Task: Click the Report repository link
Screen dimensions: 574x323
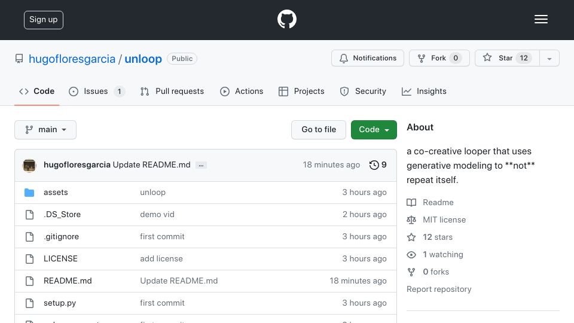Action: point(439,290)
